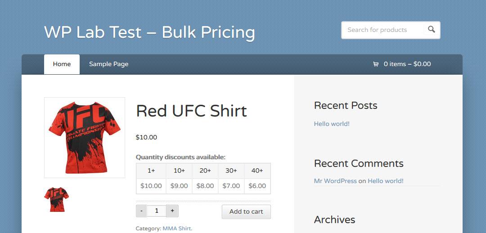This screenshot has width=486, height=233.
Task: Click the main Red UFC Shirt image
Action: (85, 138)
